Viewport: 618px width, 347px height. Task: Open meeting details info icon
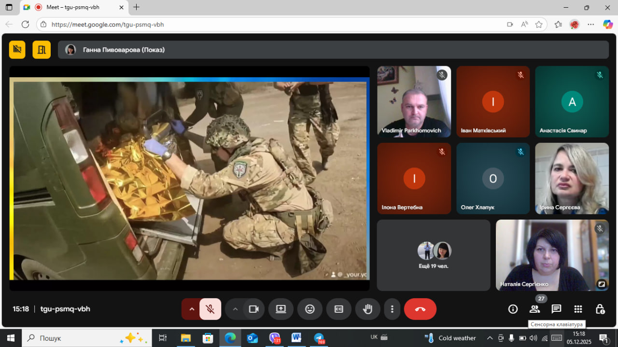pos(513,309)
